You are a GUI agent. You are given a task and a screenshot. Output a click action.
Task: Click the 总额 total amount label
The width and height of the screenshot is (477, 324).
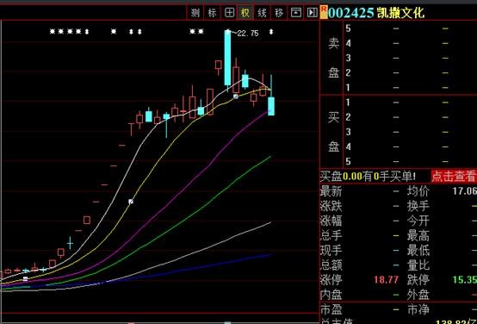point(331,265)
